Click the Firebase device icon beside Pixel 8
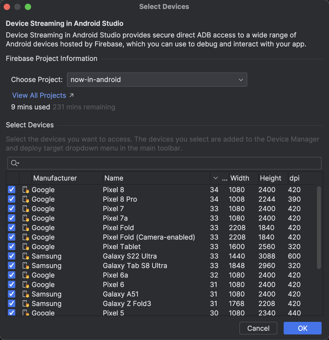The width and height of the screenshot is (329, 340). pyautogui.click(x=25, y=190)
